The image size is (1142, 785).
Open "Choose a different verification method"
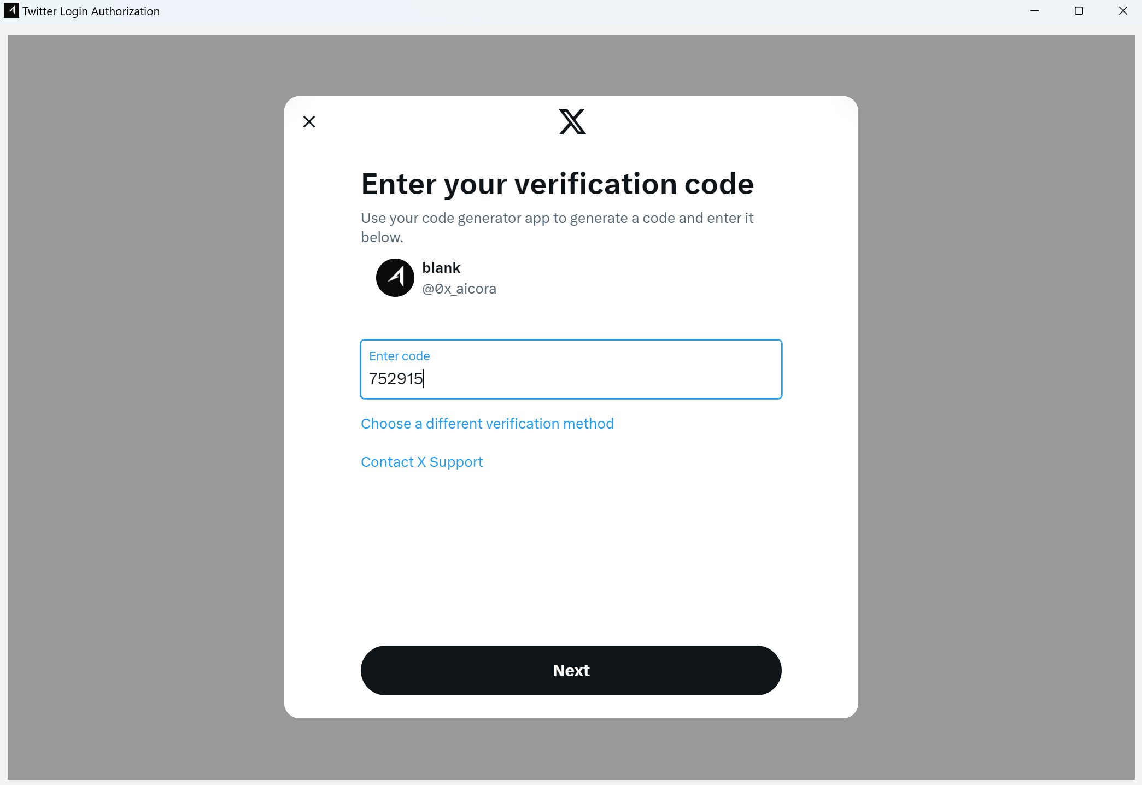point(487,424)
